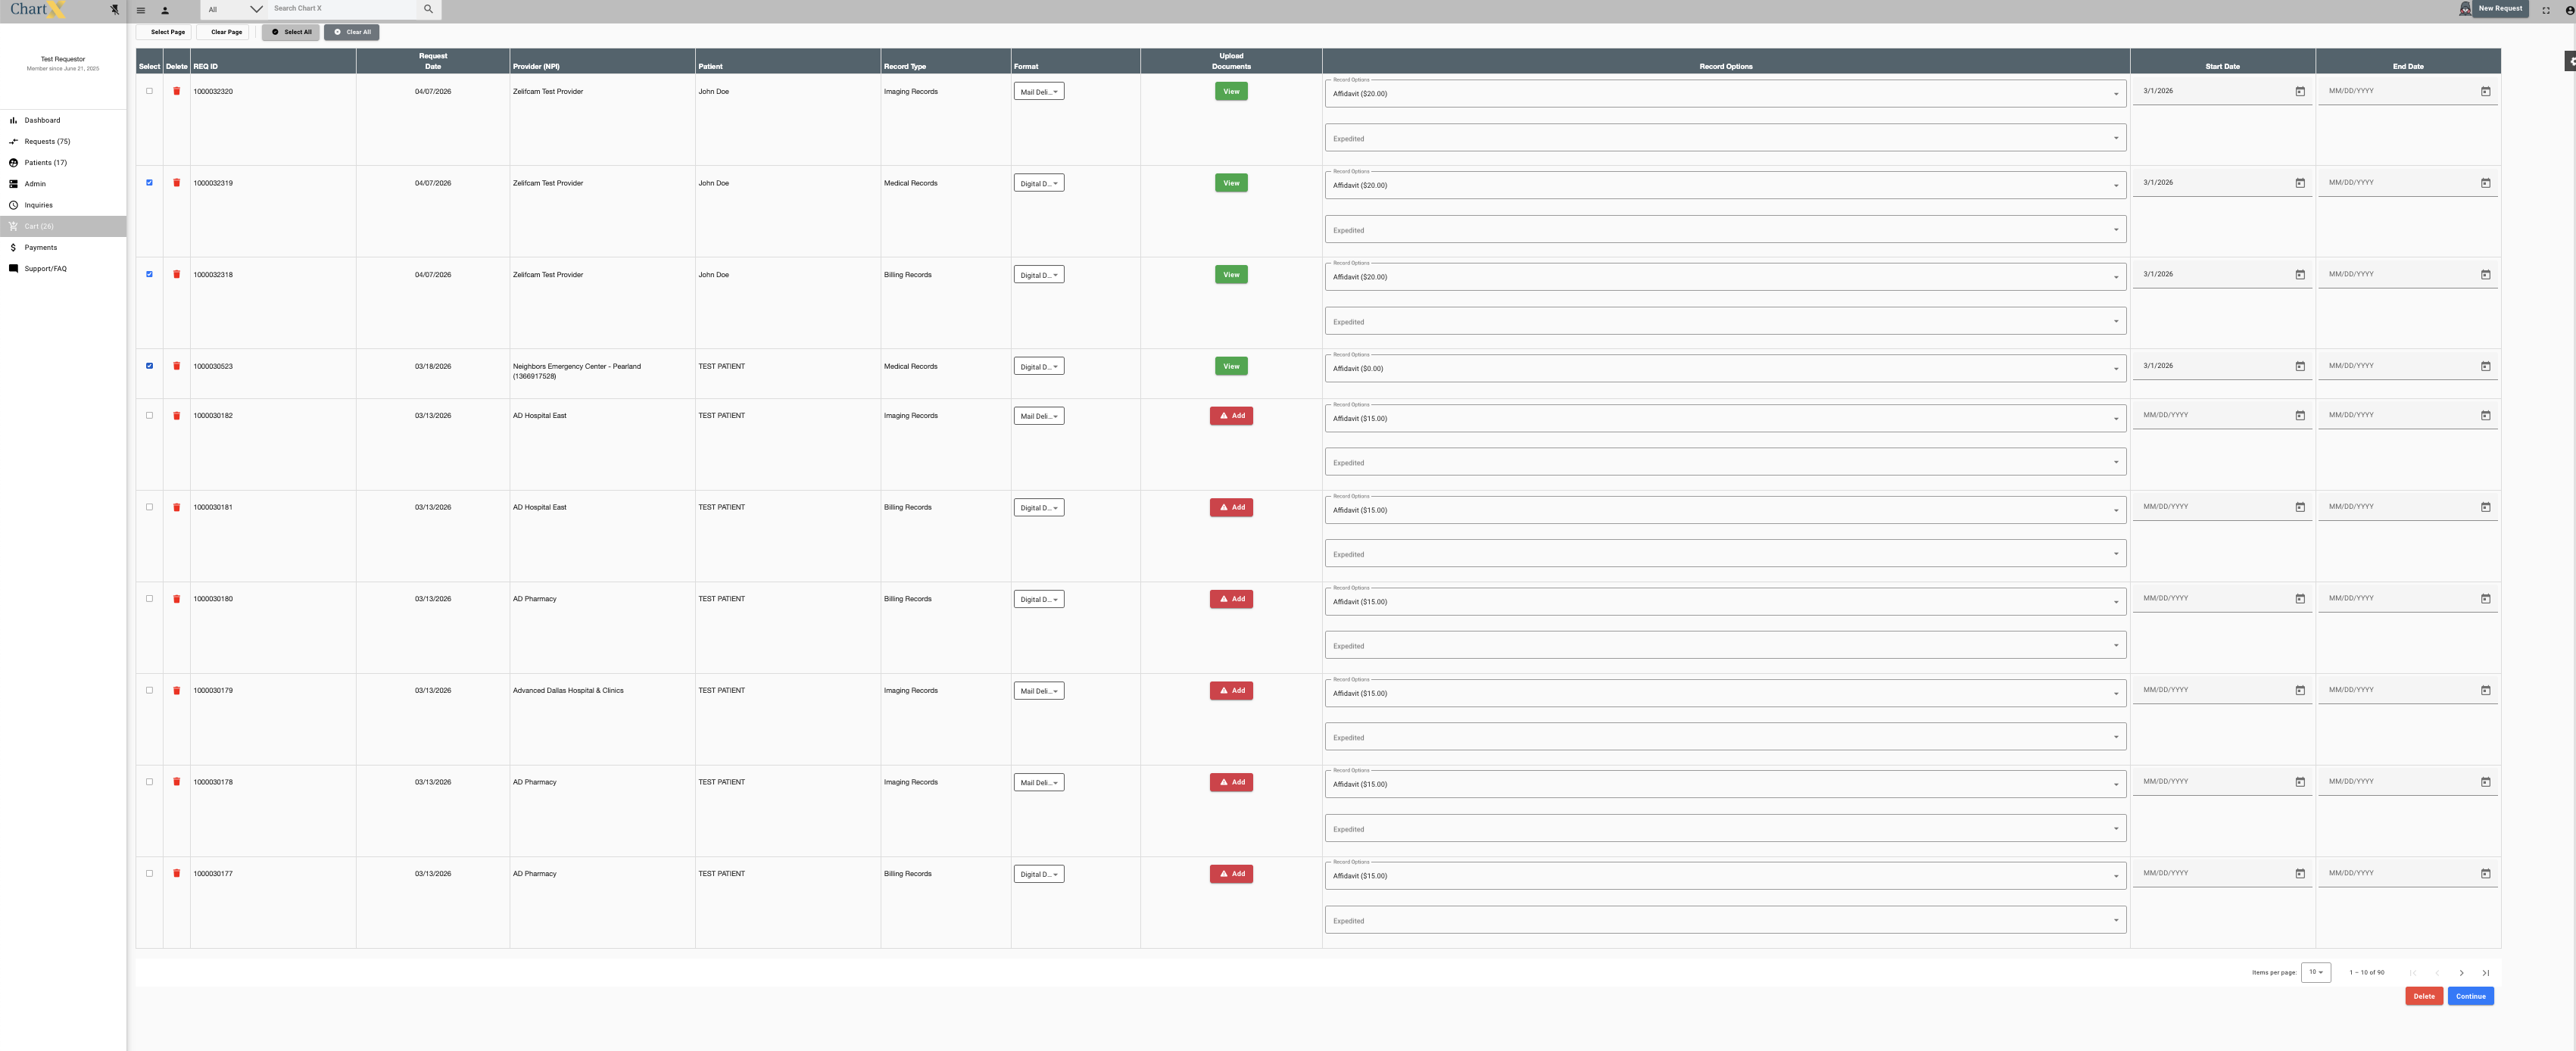Unpin the sidebar with pin icon

(x=114, y=10)
